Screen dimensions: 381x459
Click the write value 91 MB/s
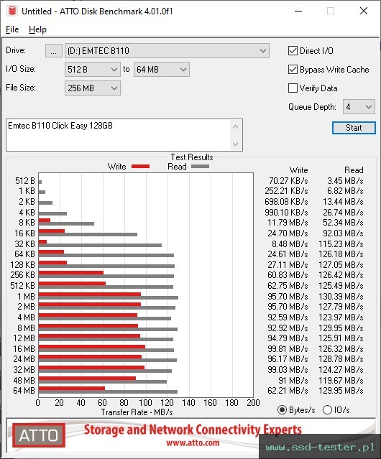(293, 380)
